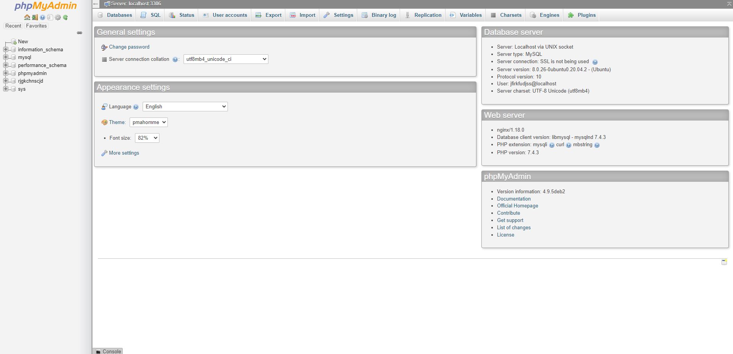Viewport: 733px width, 354px height.
Task: Switch to the Databases tab
Action: (115, 15)
